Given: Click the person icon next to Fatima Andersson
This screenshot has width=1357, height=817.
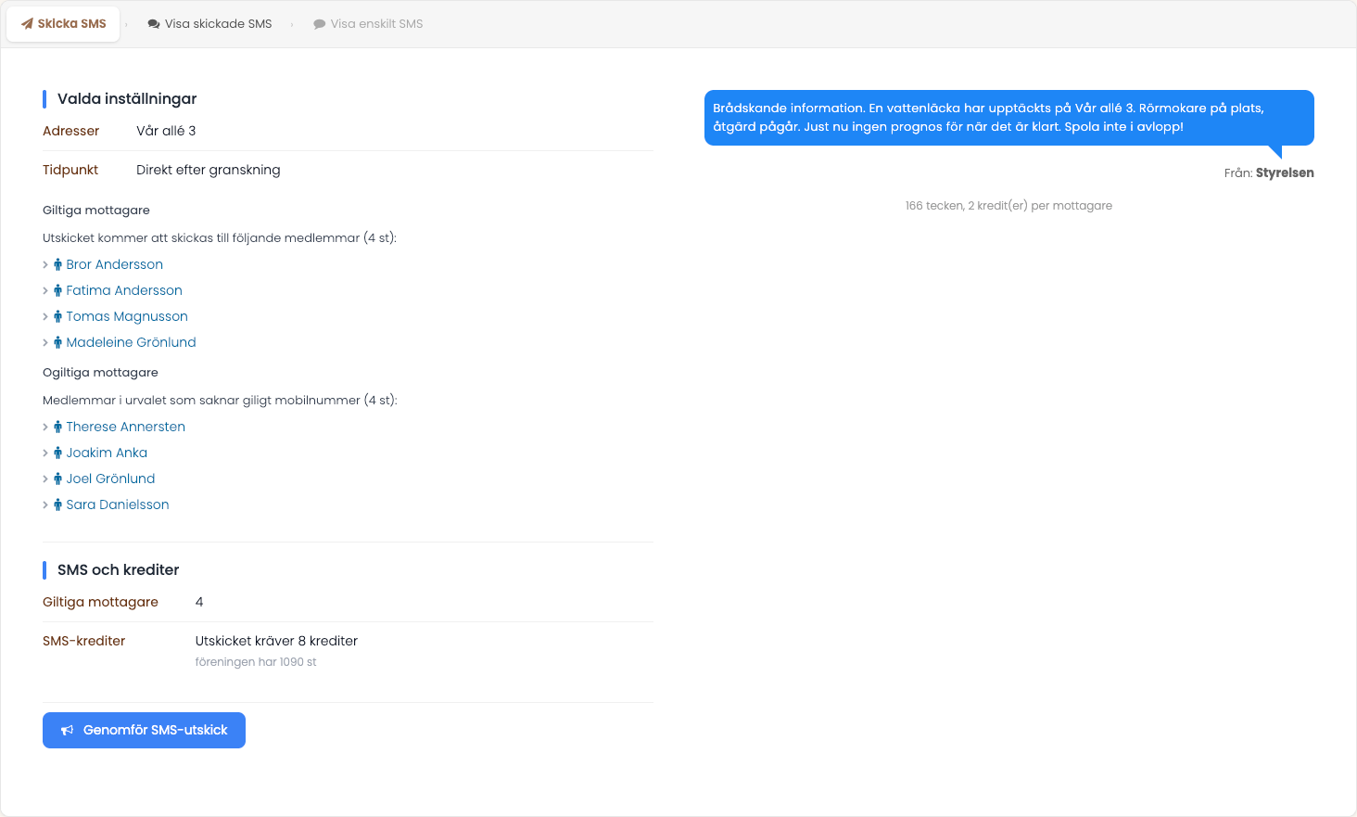Looking at the screenshot, I should click(57, 290).
